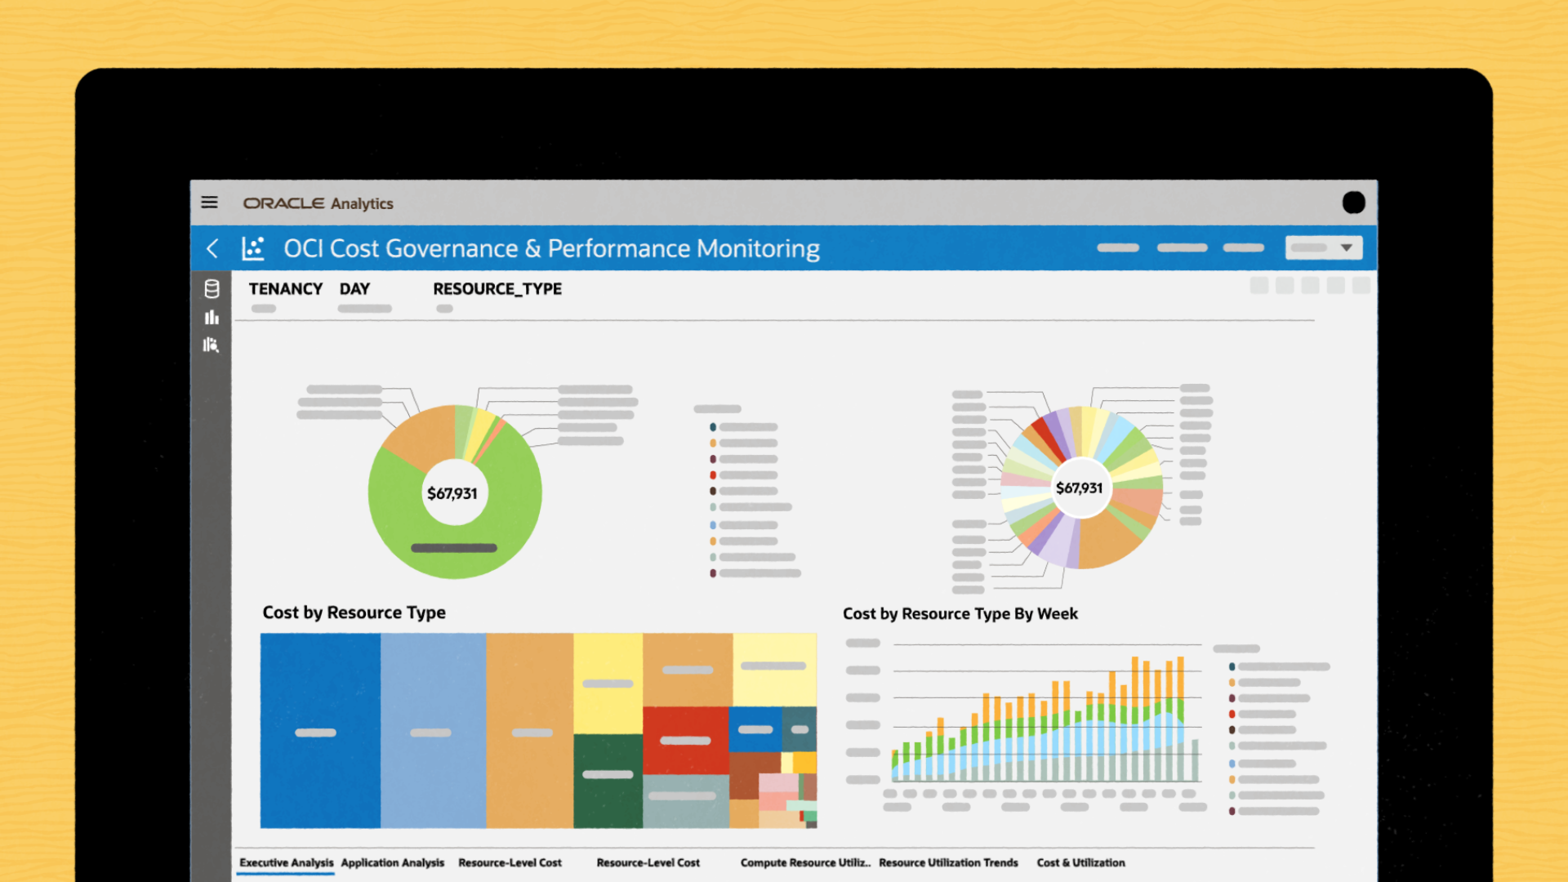Image resolution: width=1568 pixels, height=882 pixels.
Task: Open the Cost & Utilization tab
Action: click(1080, 862)
